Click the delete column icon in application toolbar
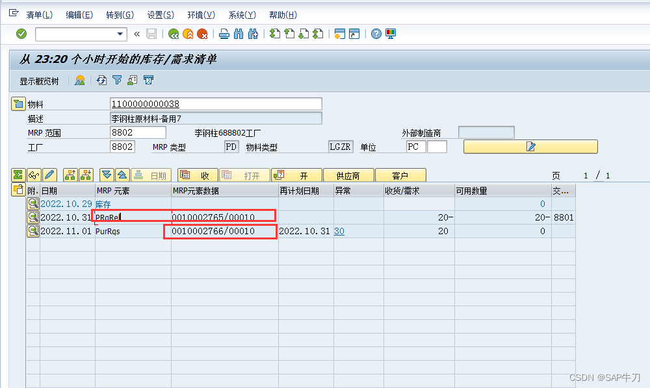The width and height of the screenshot is (650, 388). (x=148, y=80)
